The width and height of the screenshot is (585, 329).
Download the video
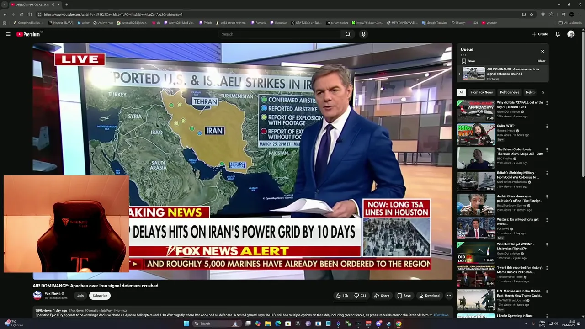(429, 296)
